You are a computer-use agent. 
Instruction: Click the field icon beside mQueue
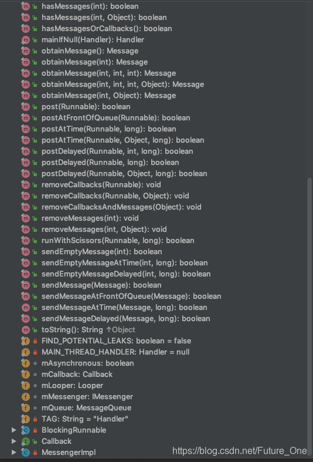click(x=26, y=408)
